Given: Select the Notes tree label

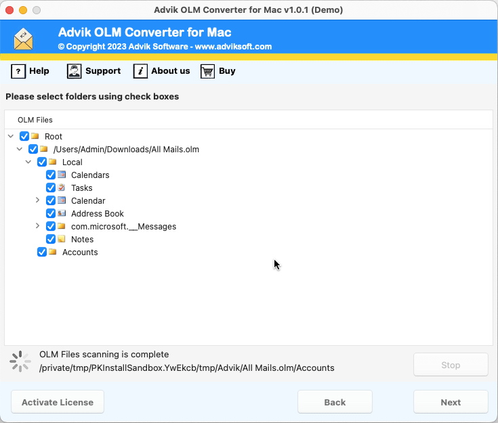Looking at the screenshot, I should tap(82, 240).
